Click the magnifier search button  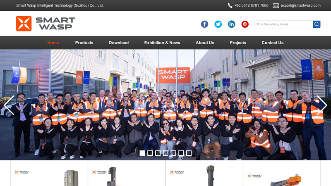pyautogui.click(x=317, y=24)
